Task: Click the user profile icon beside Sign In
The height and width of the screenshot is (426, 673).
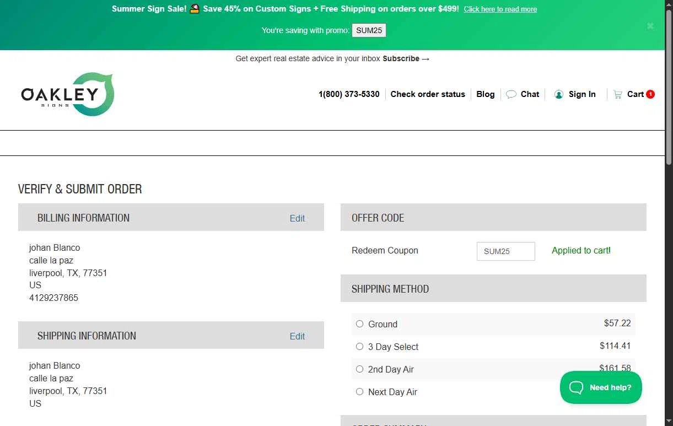Action: 559,94
